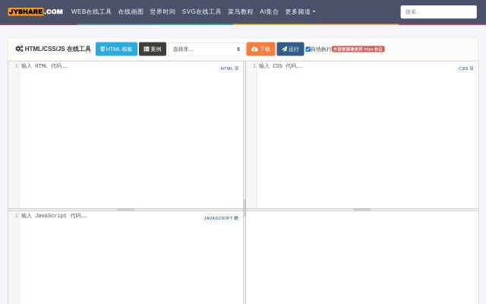Click the gears icon beside HTML/CSS/JS title

19,49
